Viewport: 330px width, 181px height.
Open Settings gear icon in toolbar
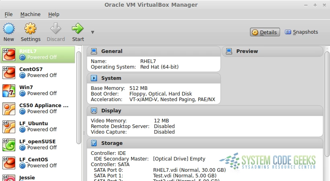point(31,29)
